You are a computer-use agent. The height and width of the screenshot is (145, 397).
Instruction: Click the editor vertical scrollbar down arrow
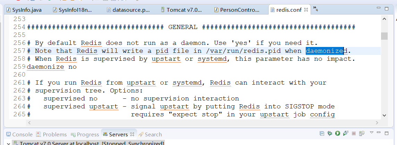(x=384, y=115)
